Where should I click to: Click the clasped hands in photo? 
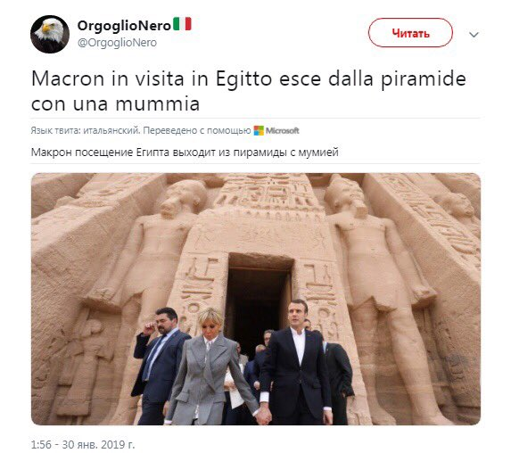[264, 416]
